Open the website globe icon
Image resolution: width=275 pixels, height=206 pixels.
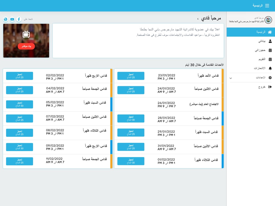point(5,19)
